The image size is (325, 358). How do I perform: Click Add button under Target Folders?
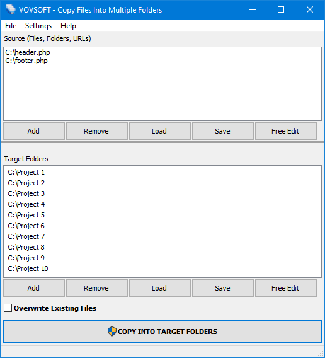(x=34, y=288)
